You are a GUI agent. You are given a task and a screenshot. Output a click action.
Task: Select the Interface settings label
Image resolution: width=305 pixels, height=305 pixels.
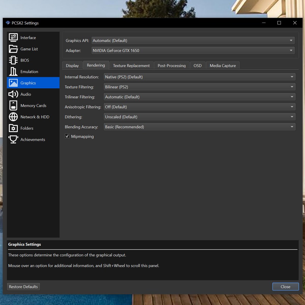tap(28, 38)
